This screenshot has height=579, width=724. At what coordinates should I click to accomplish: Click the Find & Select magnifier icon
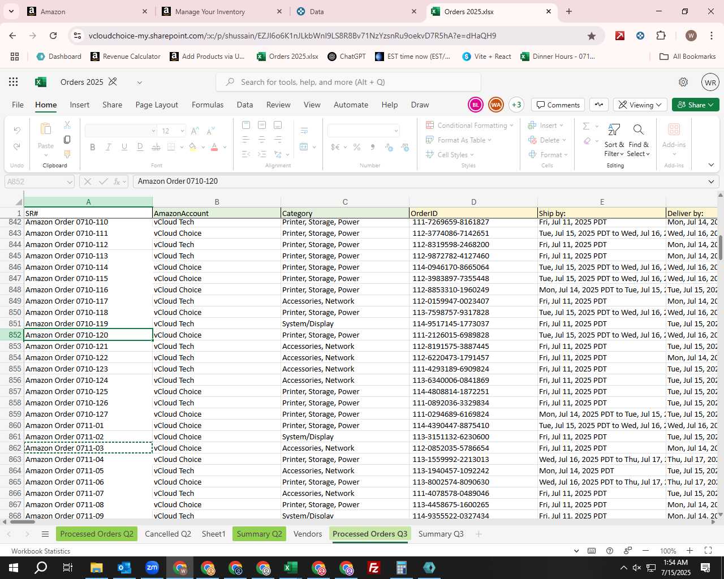tap(638, 130)
